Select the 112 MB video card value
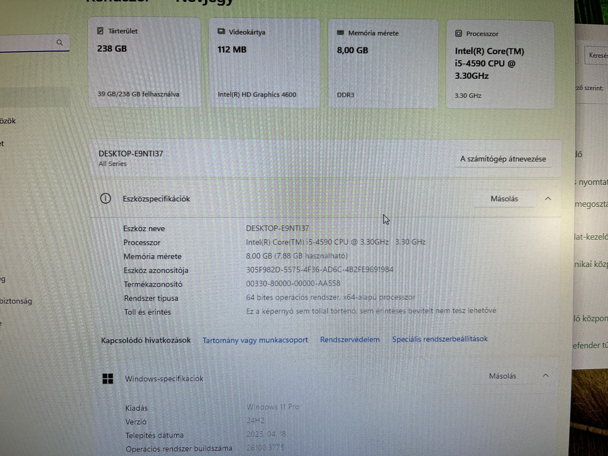The width and height of the screenshot is (608, 456). (232, 49)
